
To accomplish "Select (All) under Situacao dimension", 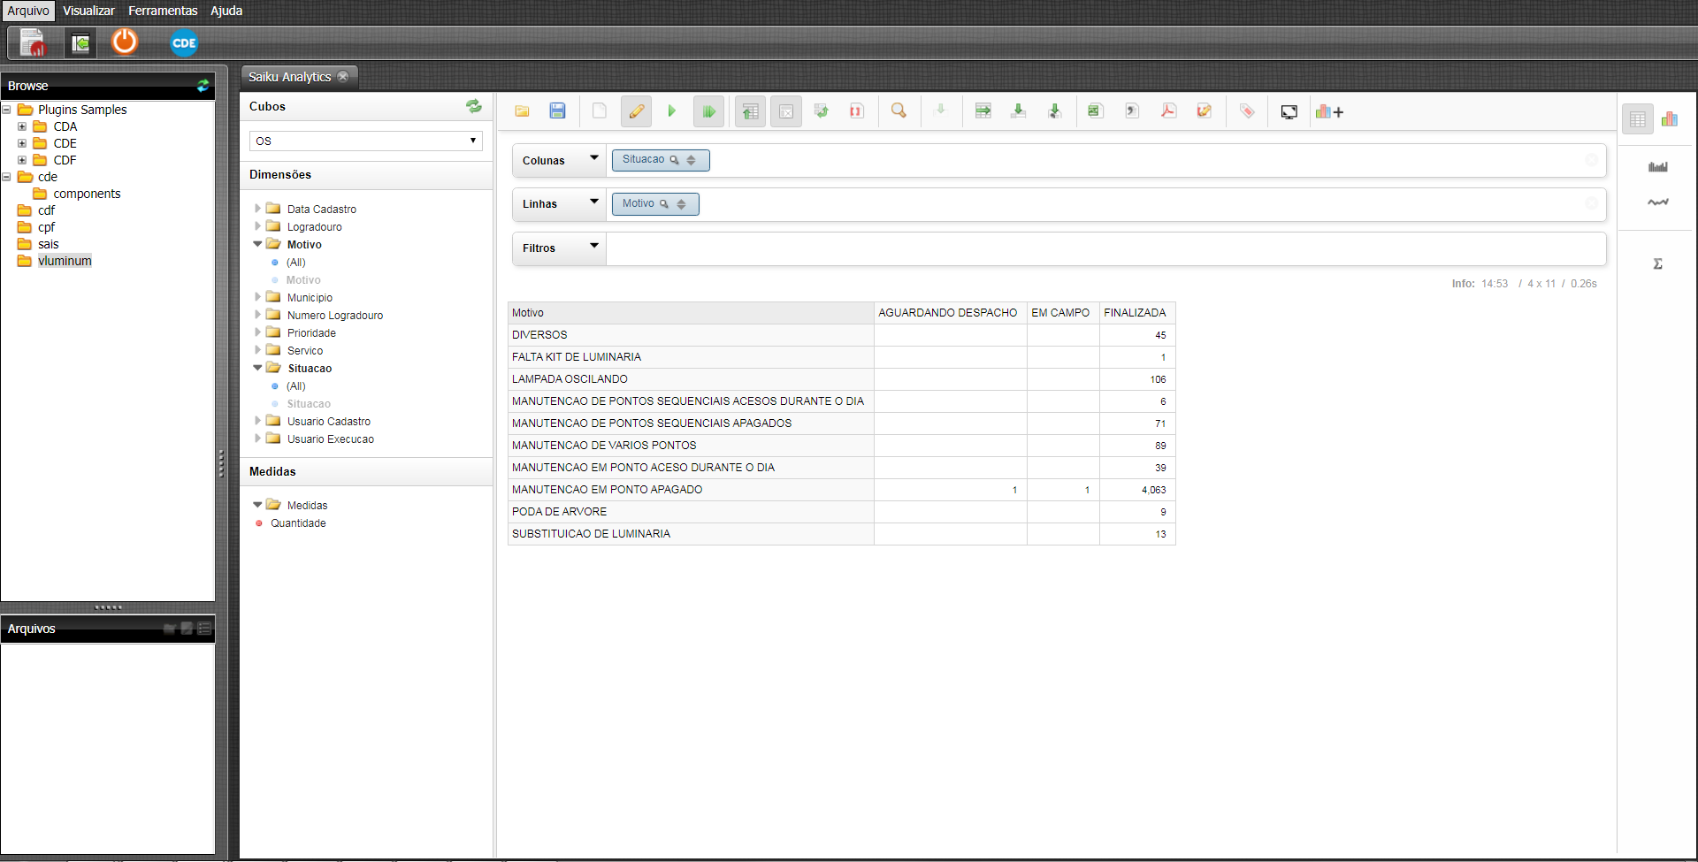I will point(295,386).
